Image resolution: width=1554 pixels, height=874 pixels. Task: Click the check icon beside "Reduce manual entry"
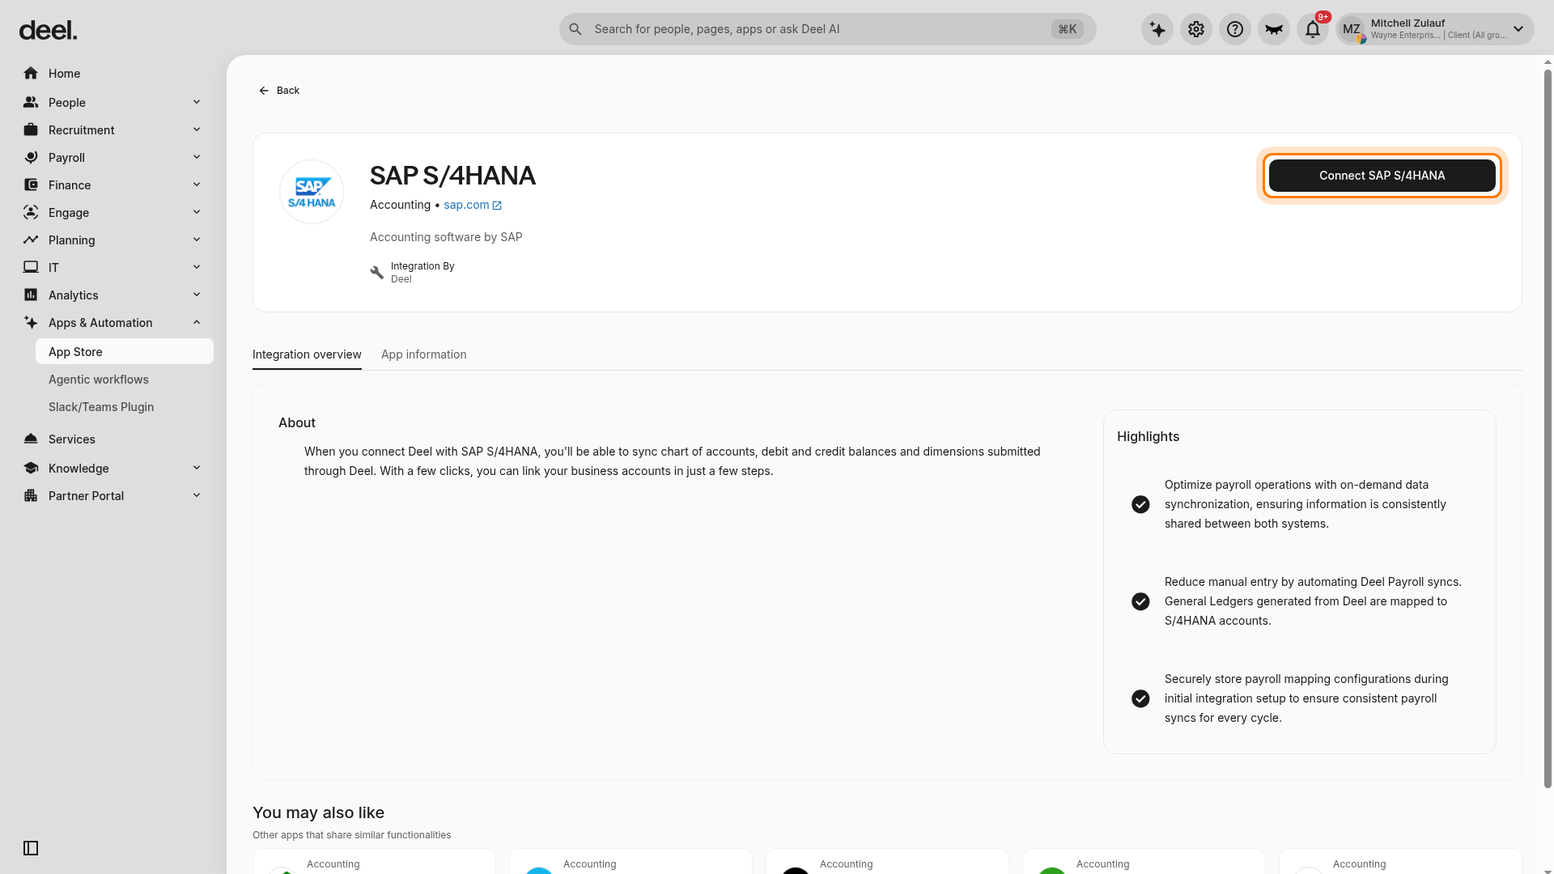click(1140, 602)
